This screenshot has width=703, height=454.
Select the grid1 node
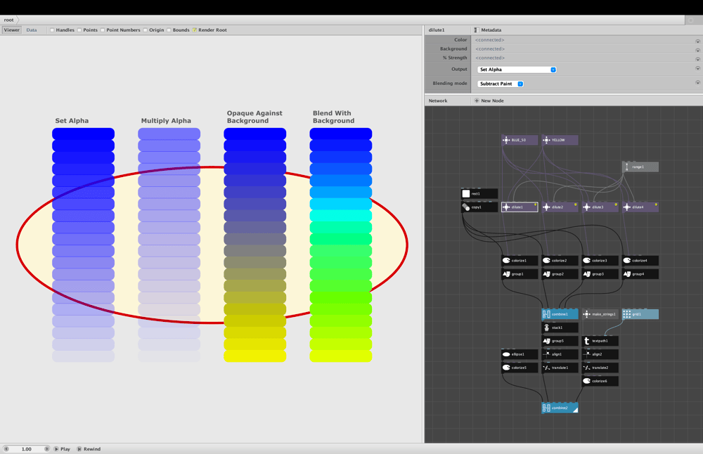640,314
